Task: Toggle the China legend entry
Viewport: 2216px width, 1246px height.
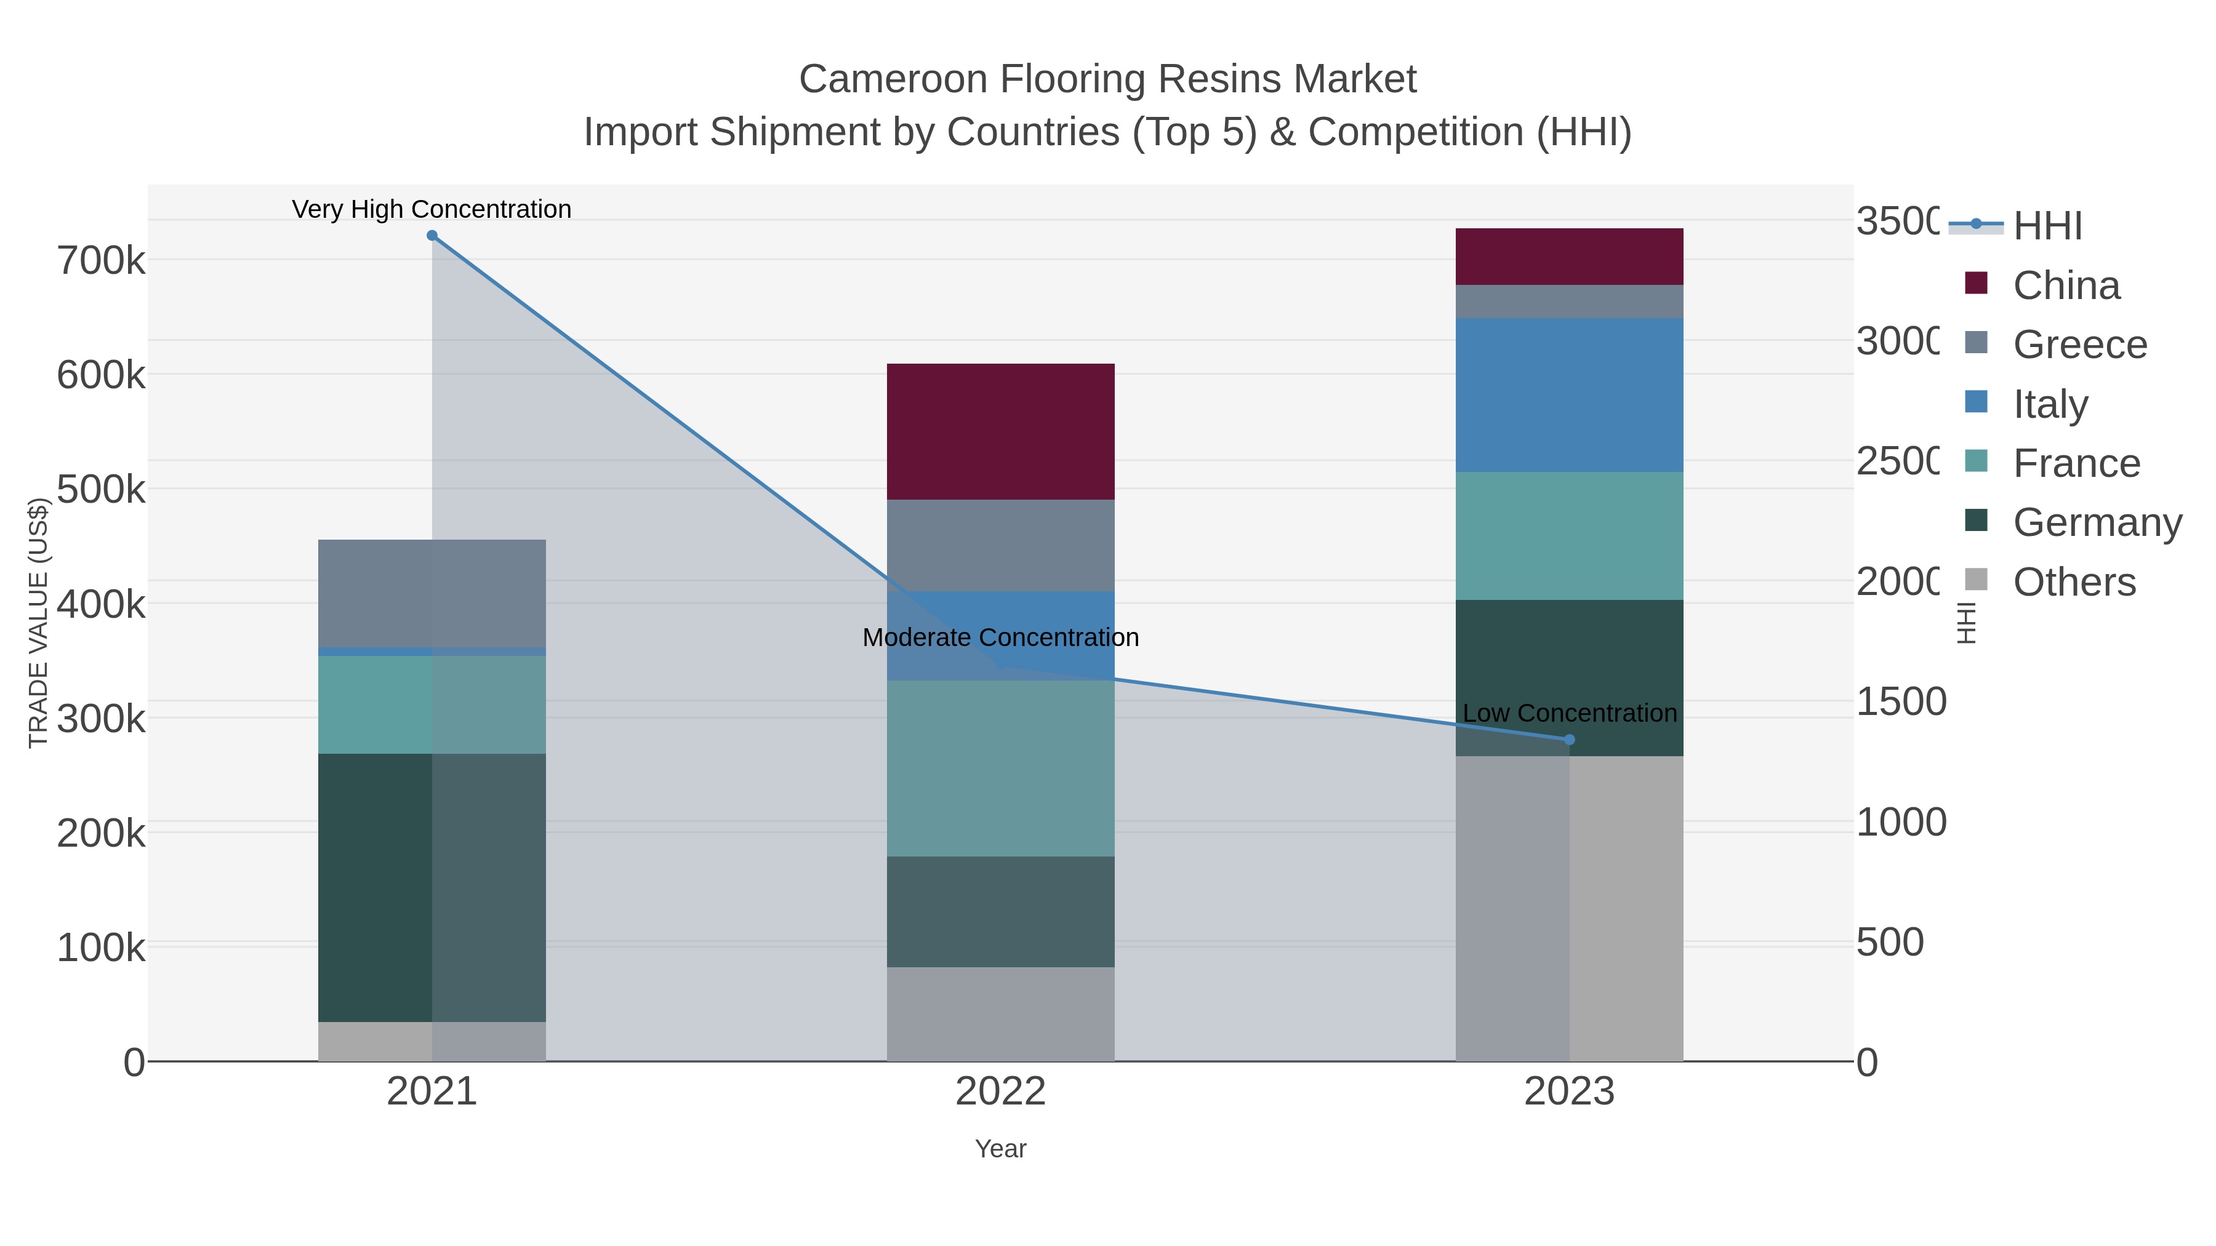Action: tap(2043, 285)
